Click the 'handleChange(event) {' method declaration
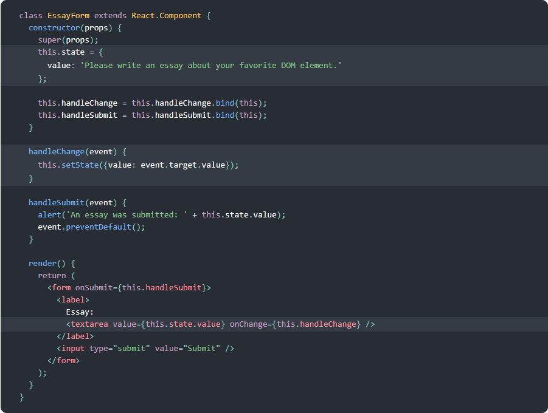This screenshot has width=548, height=413. pyautogui.click(x=78, y=152)
